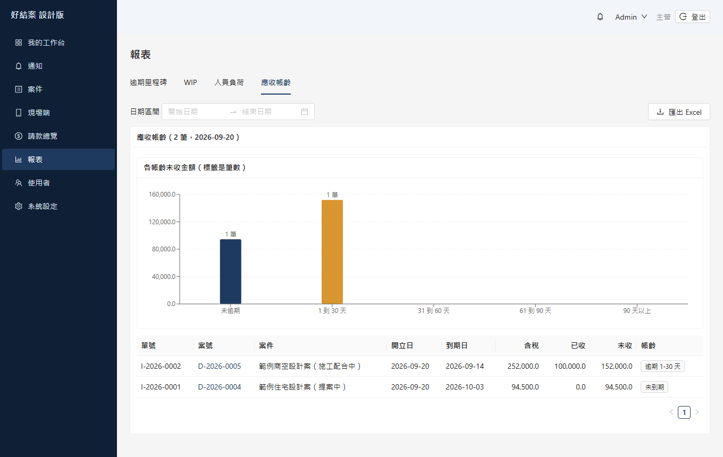723x457 pixels.
Task: Click the 開始日期 start date input
Action: coord(196,112)
